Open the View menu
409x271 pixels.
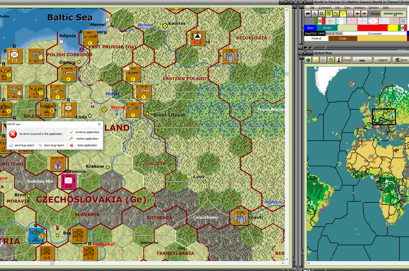point(347,8)
